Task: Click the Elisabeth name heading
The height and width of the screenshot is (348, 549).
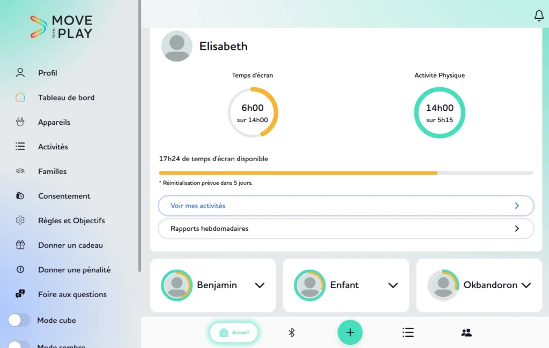Action: [224, 46]
